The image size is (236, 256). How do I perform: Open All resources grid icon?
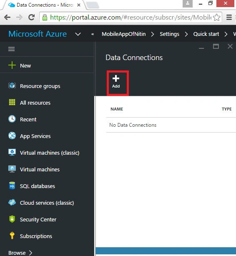point(12,102)
